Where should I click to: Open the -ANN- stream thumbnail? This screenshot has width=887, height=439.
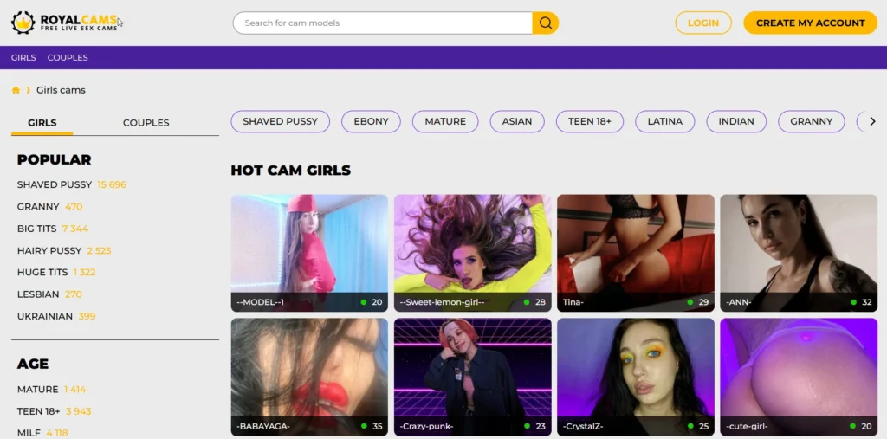point(798,252)
